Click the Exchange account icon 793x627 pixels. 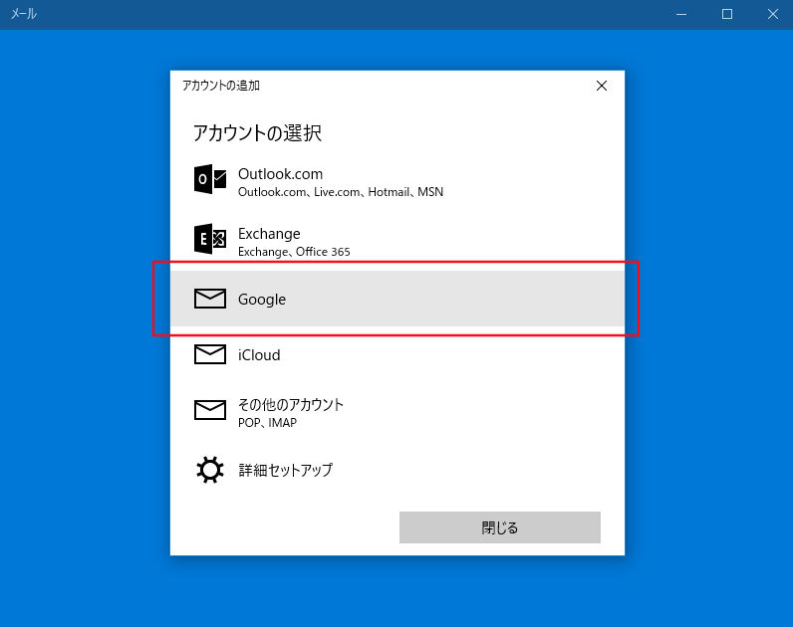(x=210, y=239)
